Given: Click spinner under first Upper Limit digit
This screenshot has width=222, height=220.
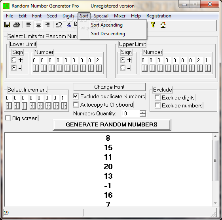Looking at the screenshot, I should click(x=144, y=68).
